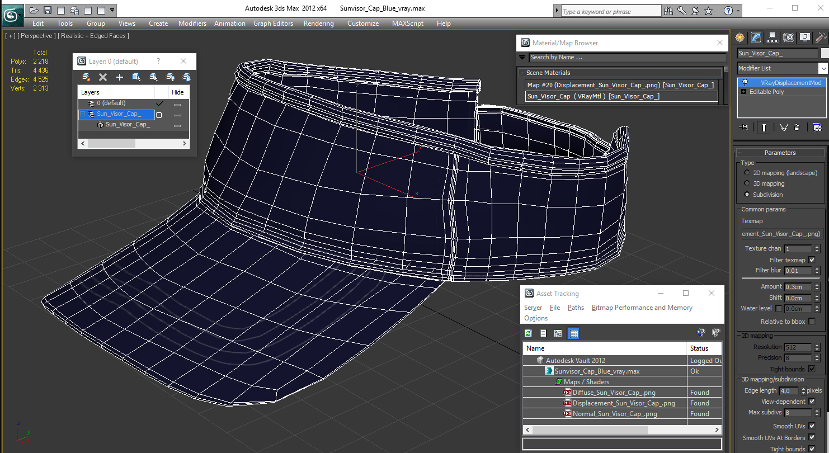Click the Open File folder icon

point(34,10)
